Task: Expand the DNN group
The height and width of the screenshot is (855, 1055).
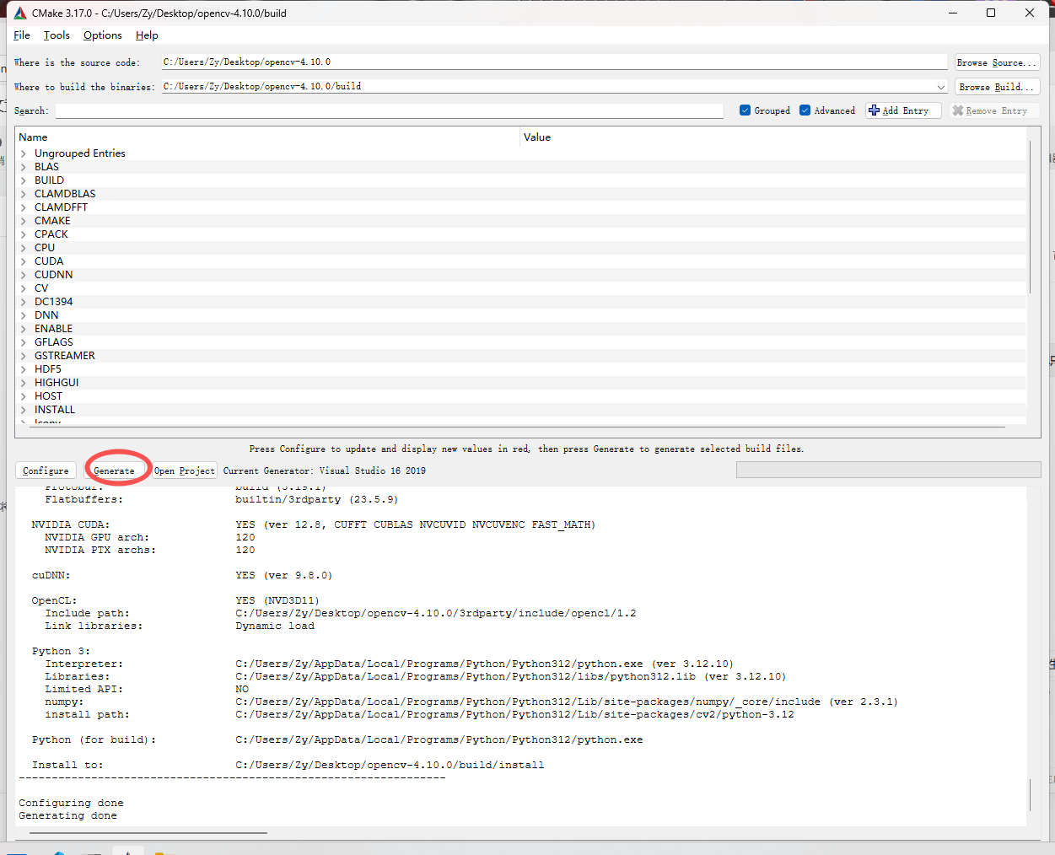Action: pos(24,315)
